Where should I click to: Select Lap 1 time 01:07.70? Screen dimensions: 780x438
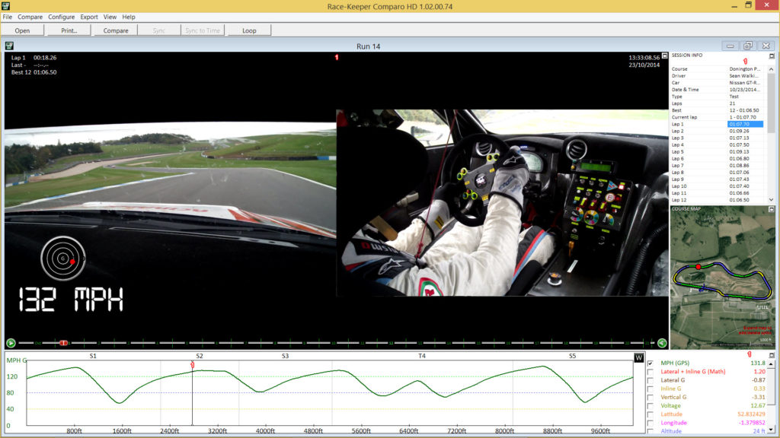[x=745, y=124]
